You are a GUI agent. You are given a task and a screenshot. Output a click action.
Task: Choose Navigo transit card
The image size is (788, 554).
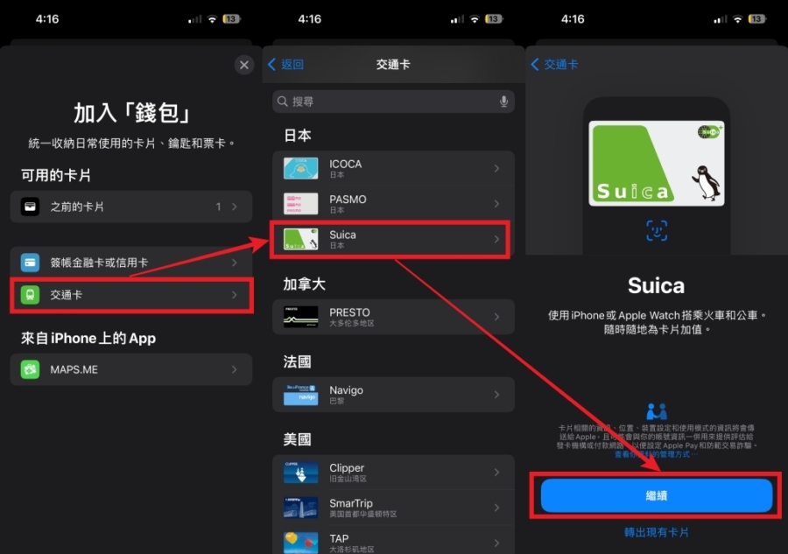pos(393,395)
